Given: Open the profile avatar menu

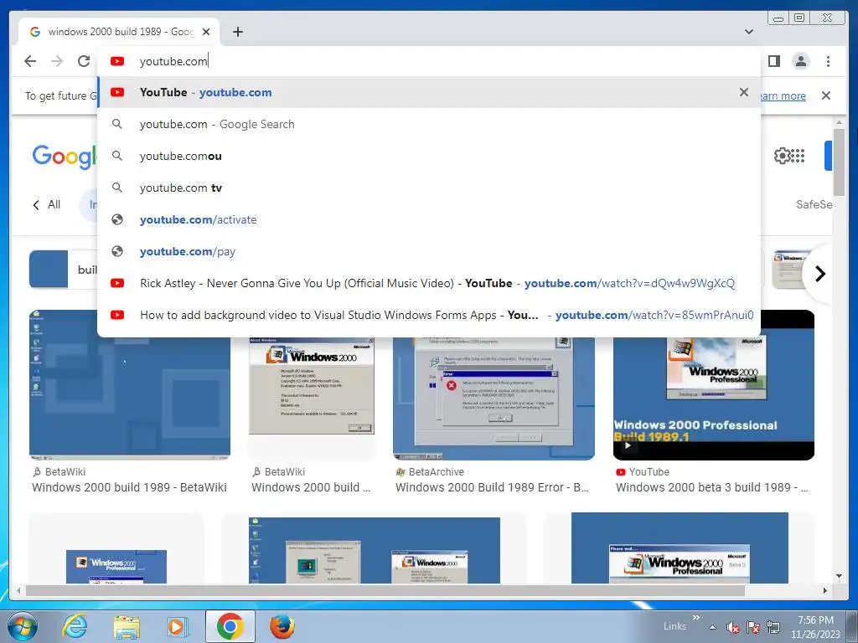Looking at the screenshot, I should pyautogui.click(x=800, y=61).
